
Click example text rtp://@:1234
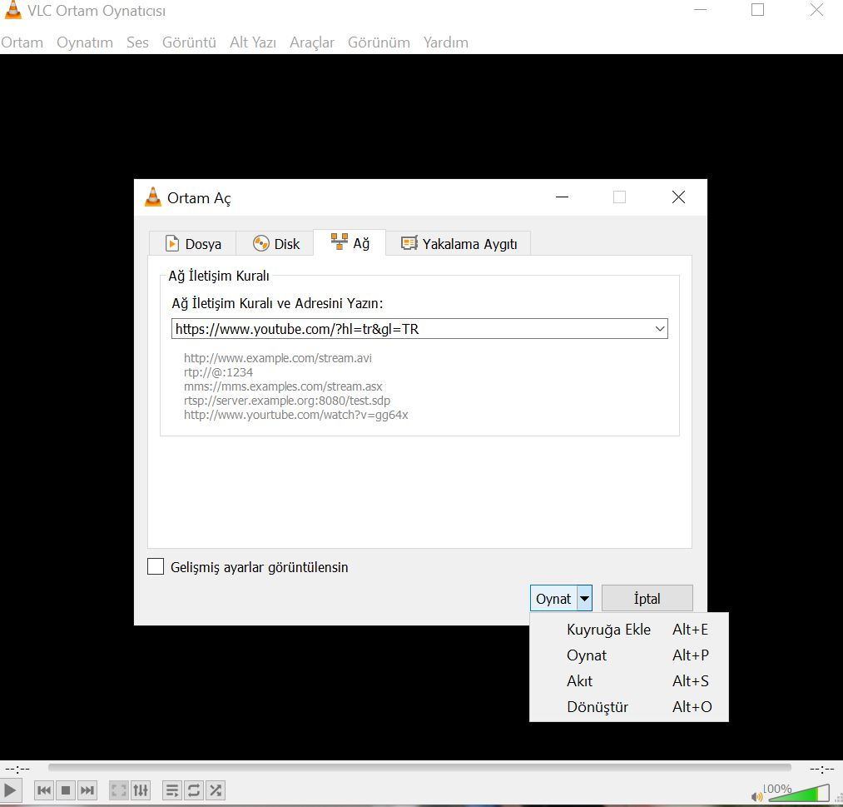pyautogui.click(x=218, y=372)
